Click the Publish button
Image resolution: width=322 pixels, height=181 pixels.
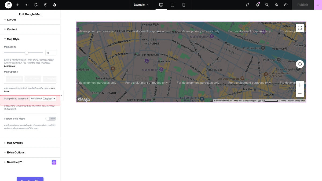[303, 5]
